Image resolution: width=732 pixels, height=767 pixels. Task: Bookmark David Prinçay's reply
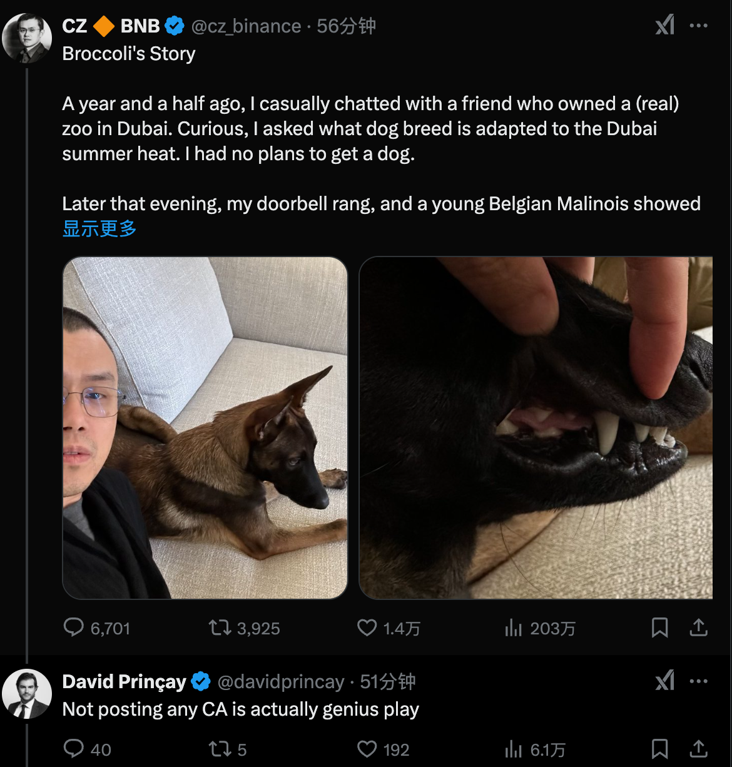click(x=659, y=749)
